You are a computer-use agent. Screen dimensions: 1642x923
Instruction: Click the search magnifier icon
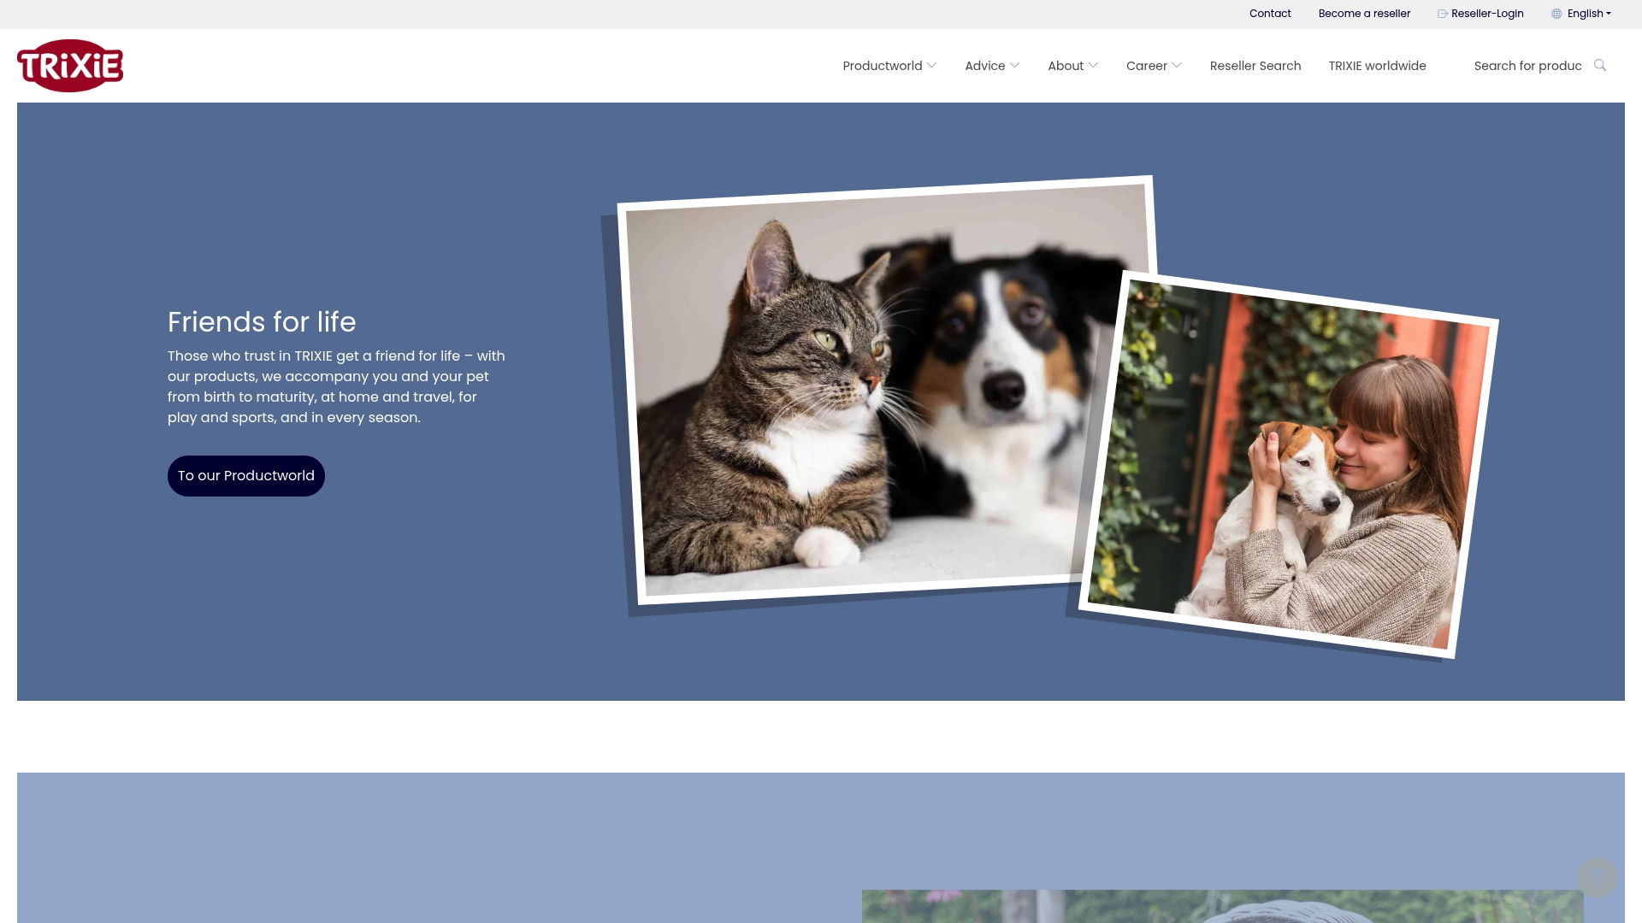pos(1599,64)
